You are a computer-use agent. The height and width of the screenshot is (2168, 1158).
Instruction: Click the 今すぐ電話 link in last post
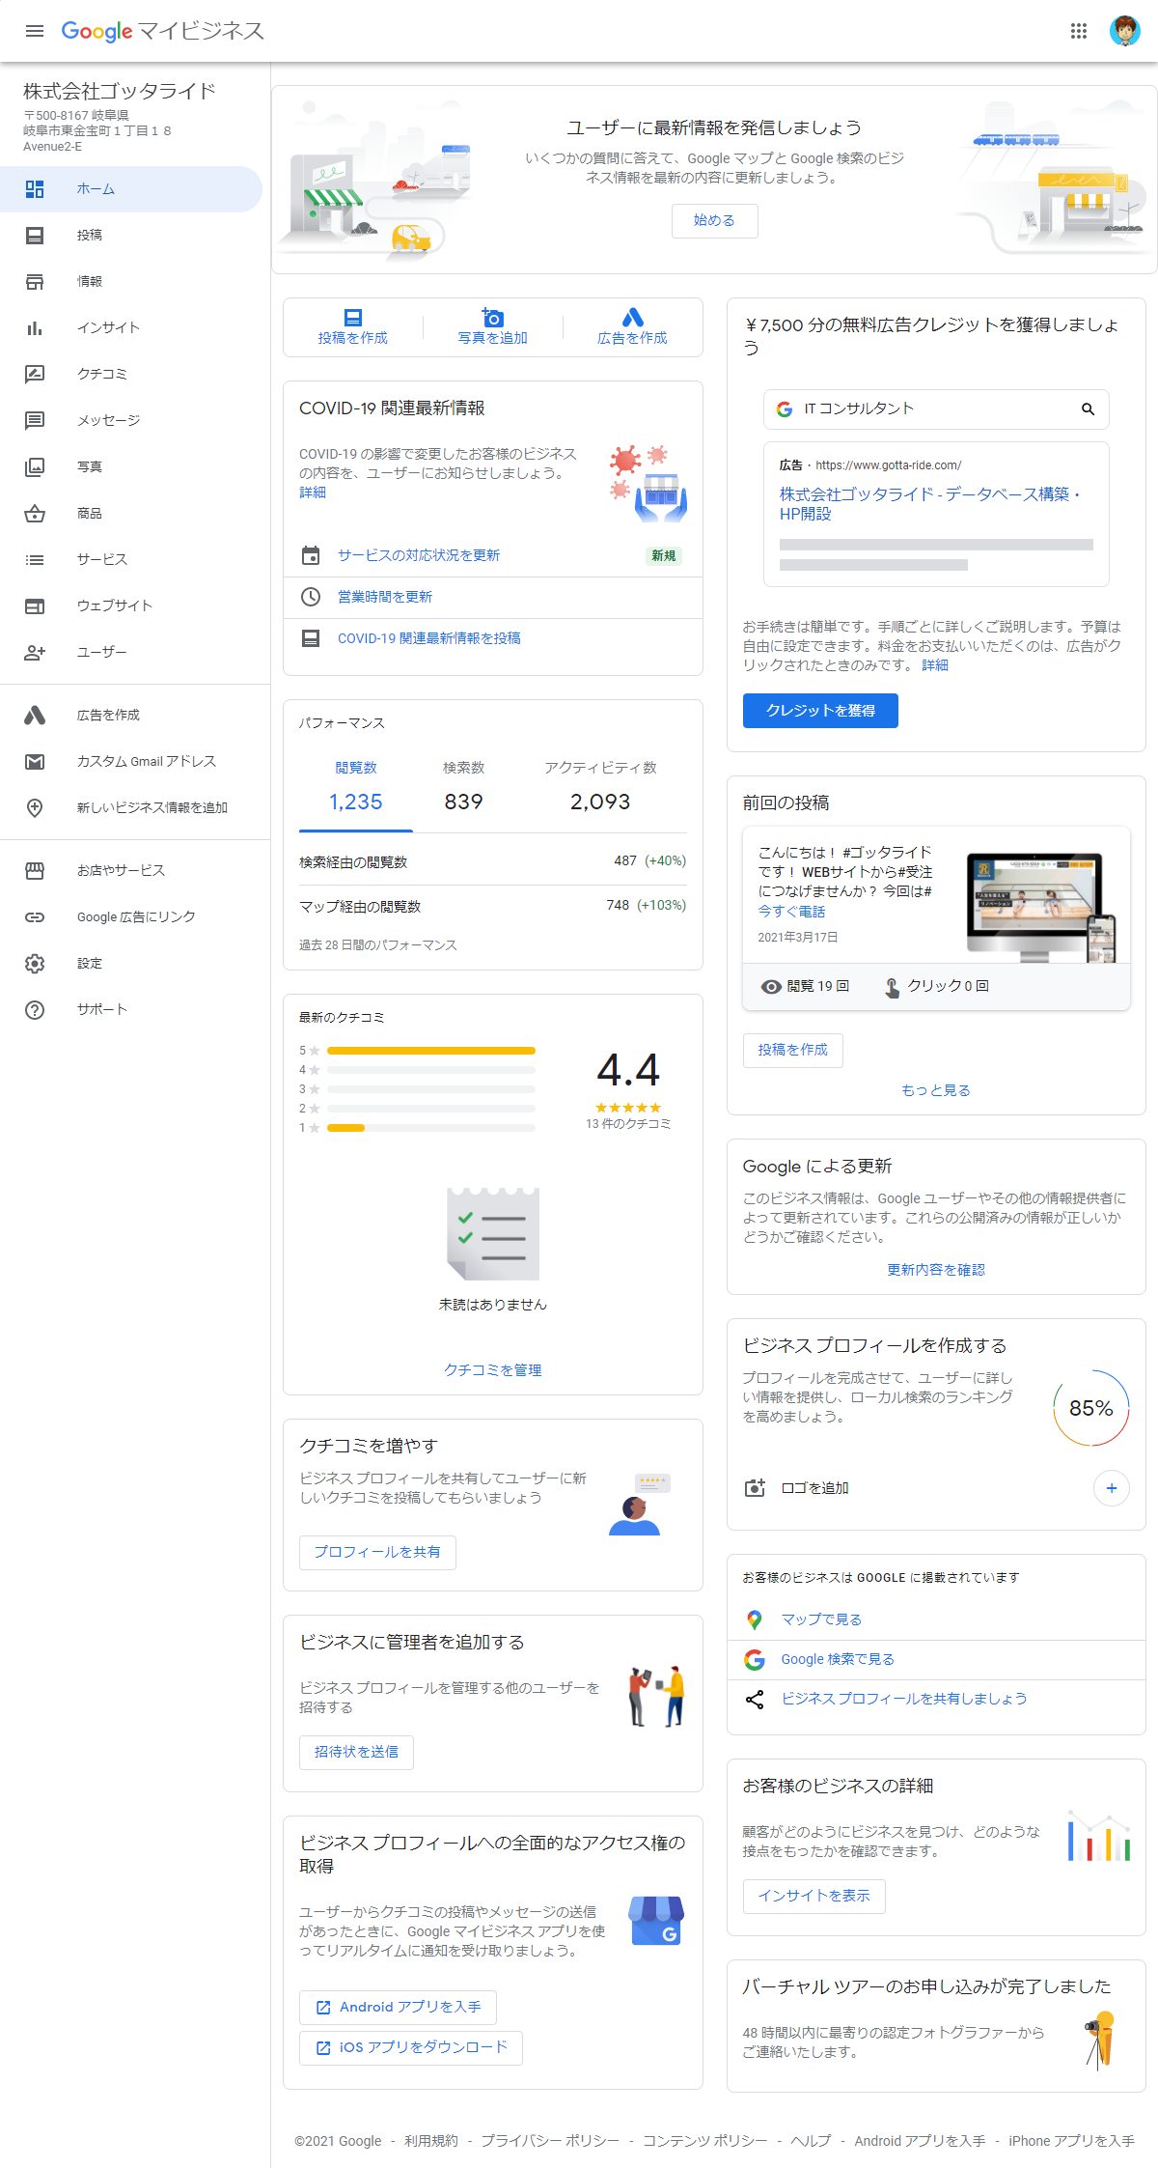791,912
